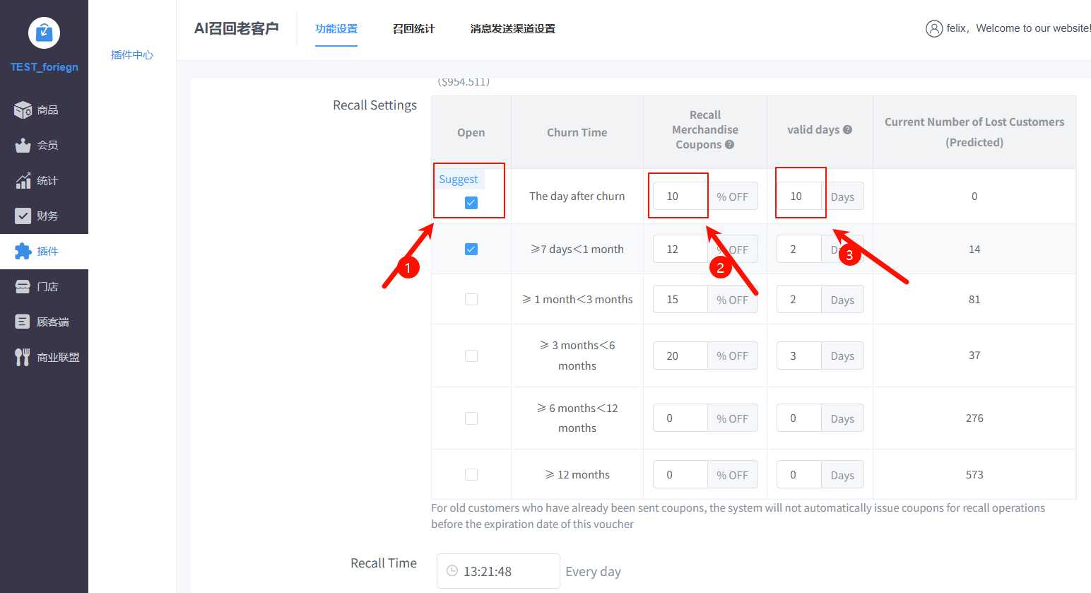Open the 商业联盟 fork and knife icon
Image resolution: width=1091 pixels, height=593 pixels.
tap(23, 358)
